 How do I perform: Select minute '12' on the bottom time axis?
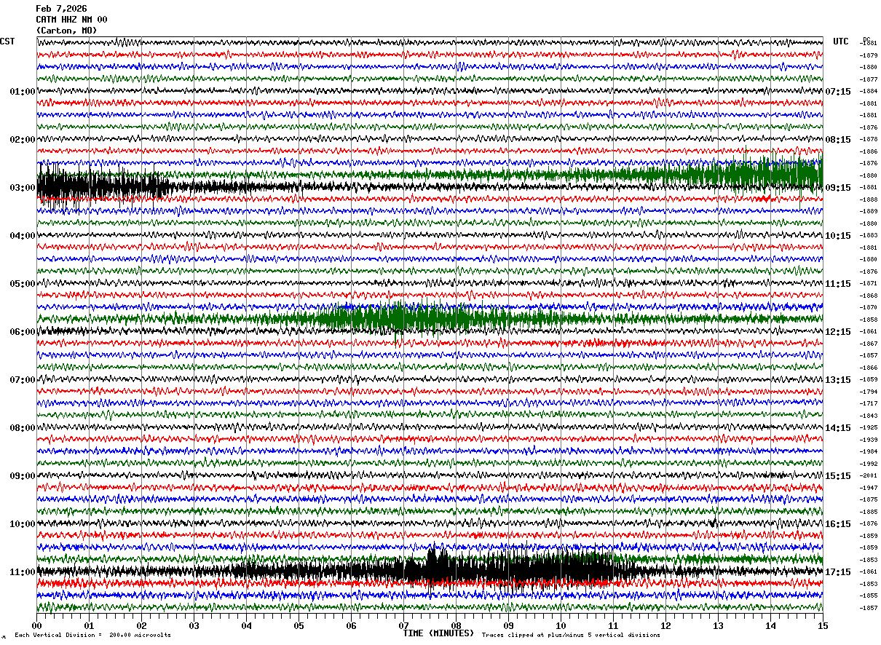665,625
